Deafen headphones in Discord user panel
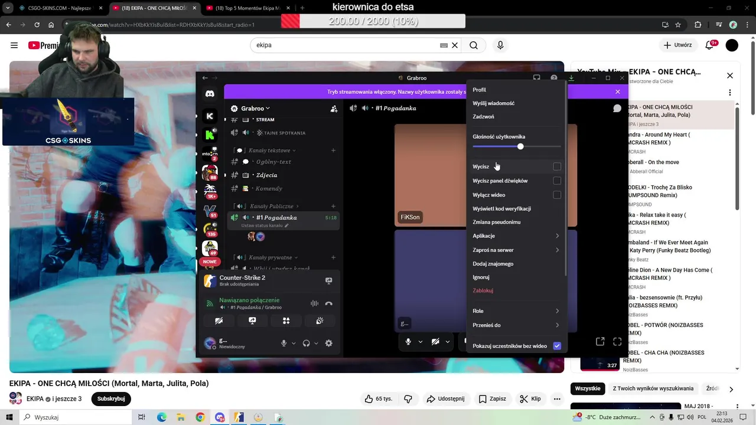 click(x=306, y=343)
